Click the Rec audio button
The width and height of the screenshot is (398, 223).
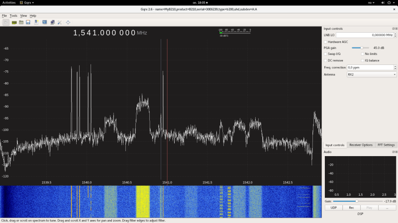pos(351,208)
